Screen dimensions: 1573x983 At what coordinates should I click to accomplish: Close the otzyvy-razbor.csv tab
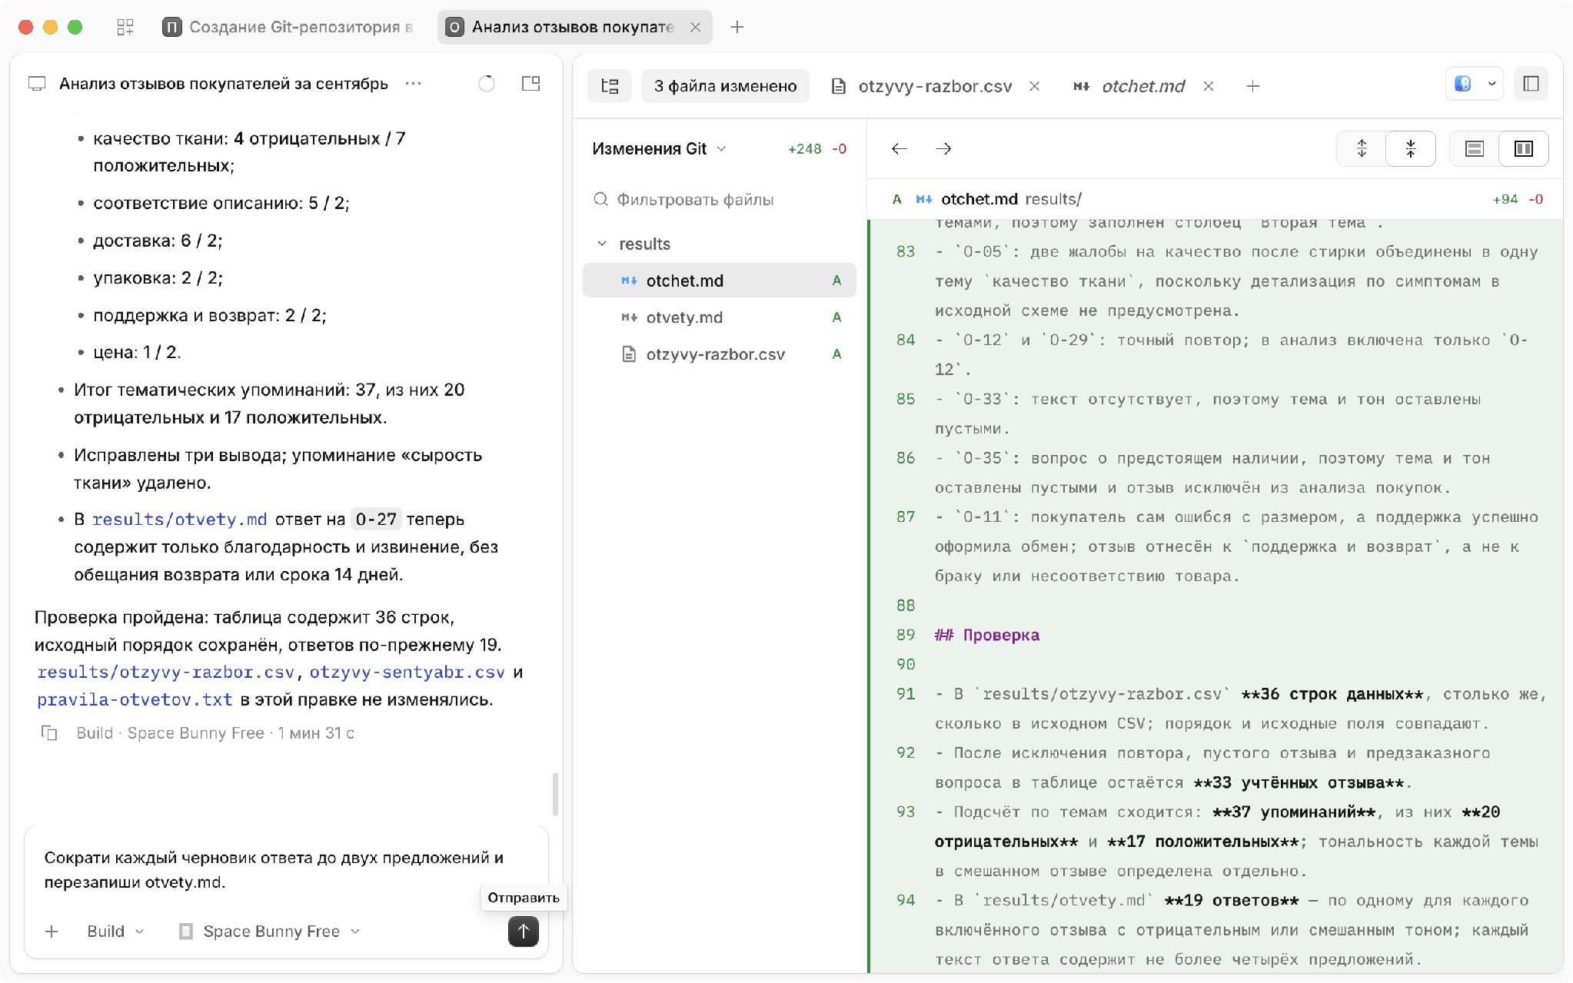tap(1035, 86)
